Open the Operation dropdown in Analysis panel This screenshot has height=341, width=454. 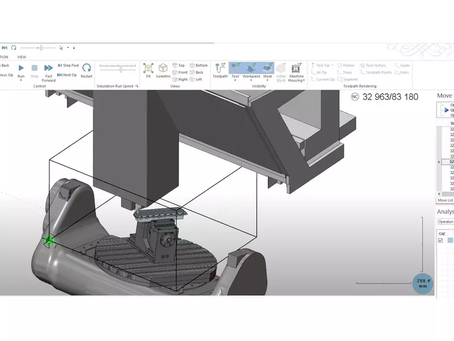tap(445, 222)
